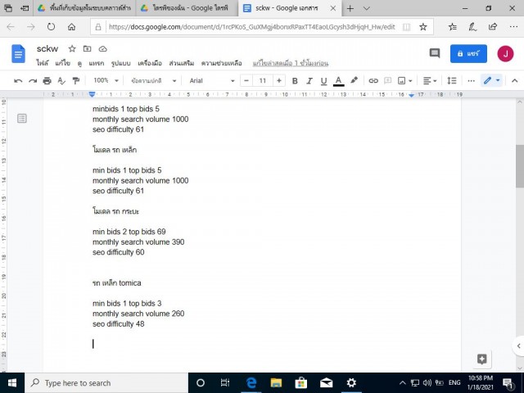524x393 pixels.
Task: Click the document vertical scrollbar thumb
Action: [x=520, y=166]
